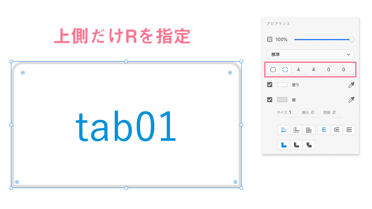Click the bottom-center resize handle of selection
372x209 pixels.
(x=126, y=188)
